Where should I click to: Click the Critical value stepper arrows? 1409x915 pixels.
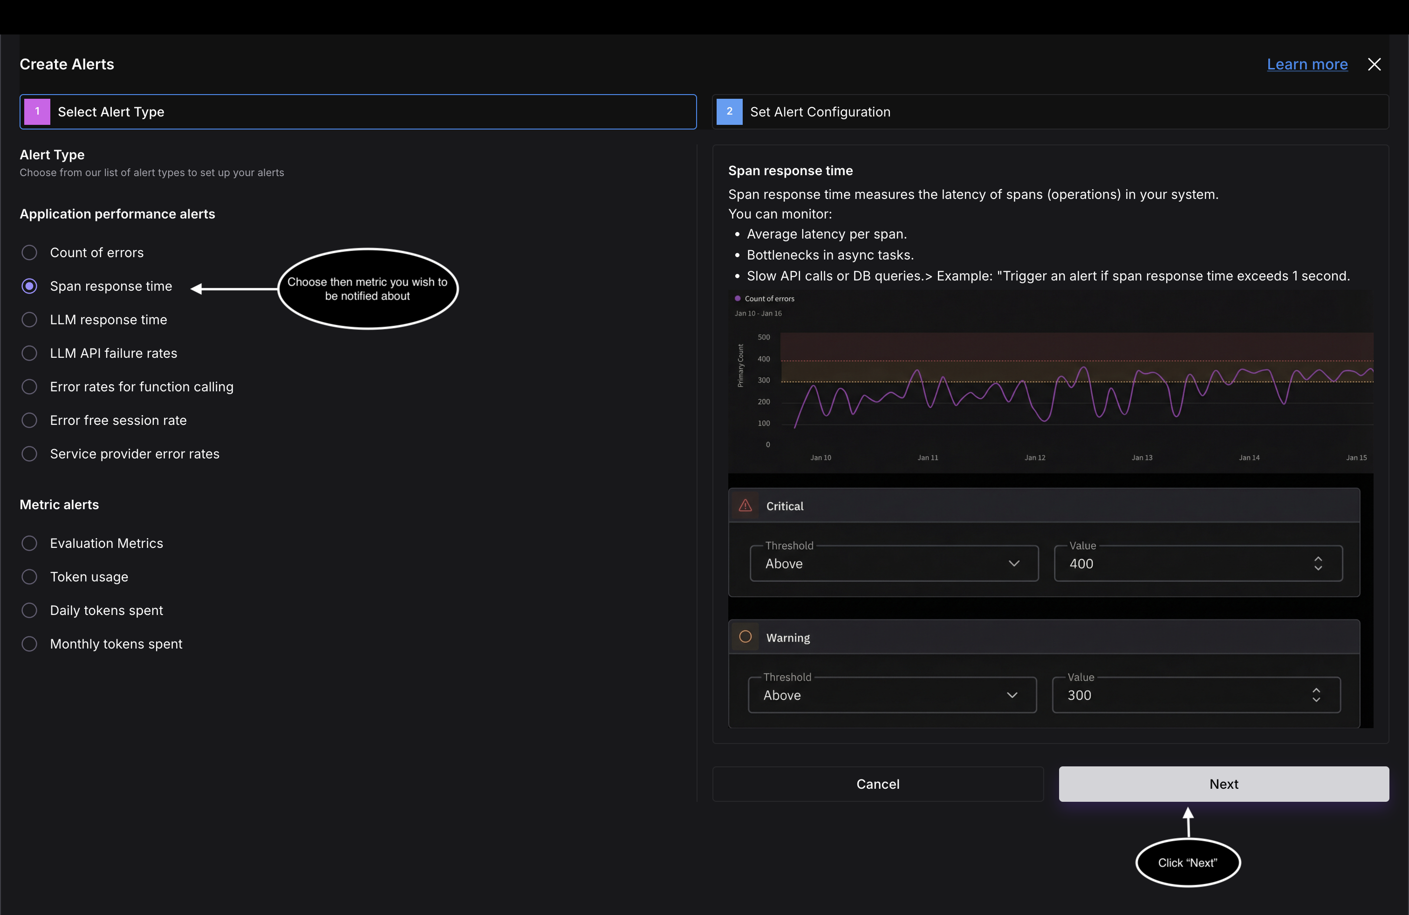tap(1318, 563)
